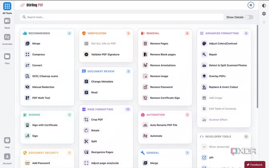Open the Remove Blank pages tool

pos(165,54)
